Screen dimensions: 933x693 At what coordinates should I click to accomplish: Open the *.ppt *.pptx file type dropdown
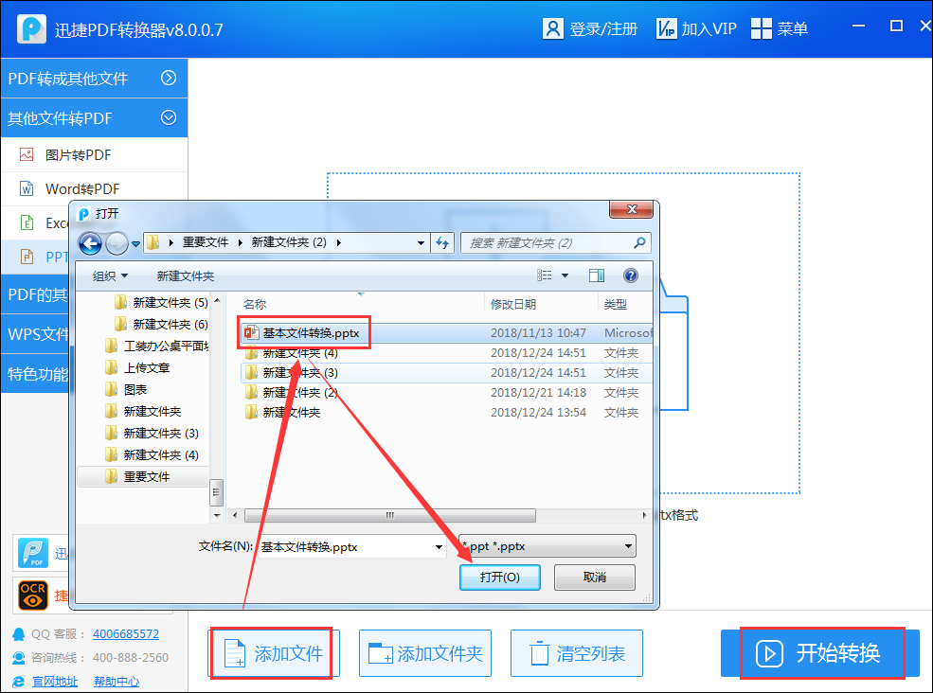(628, 546)
